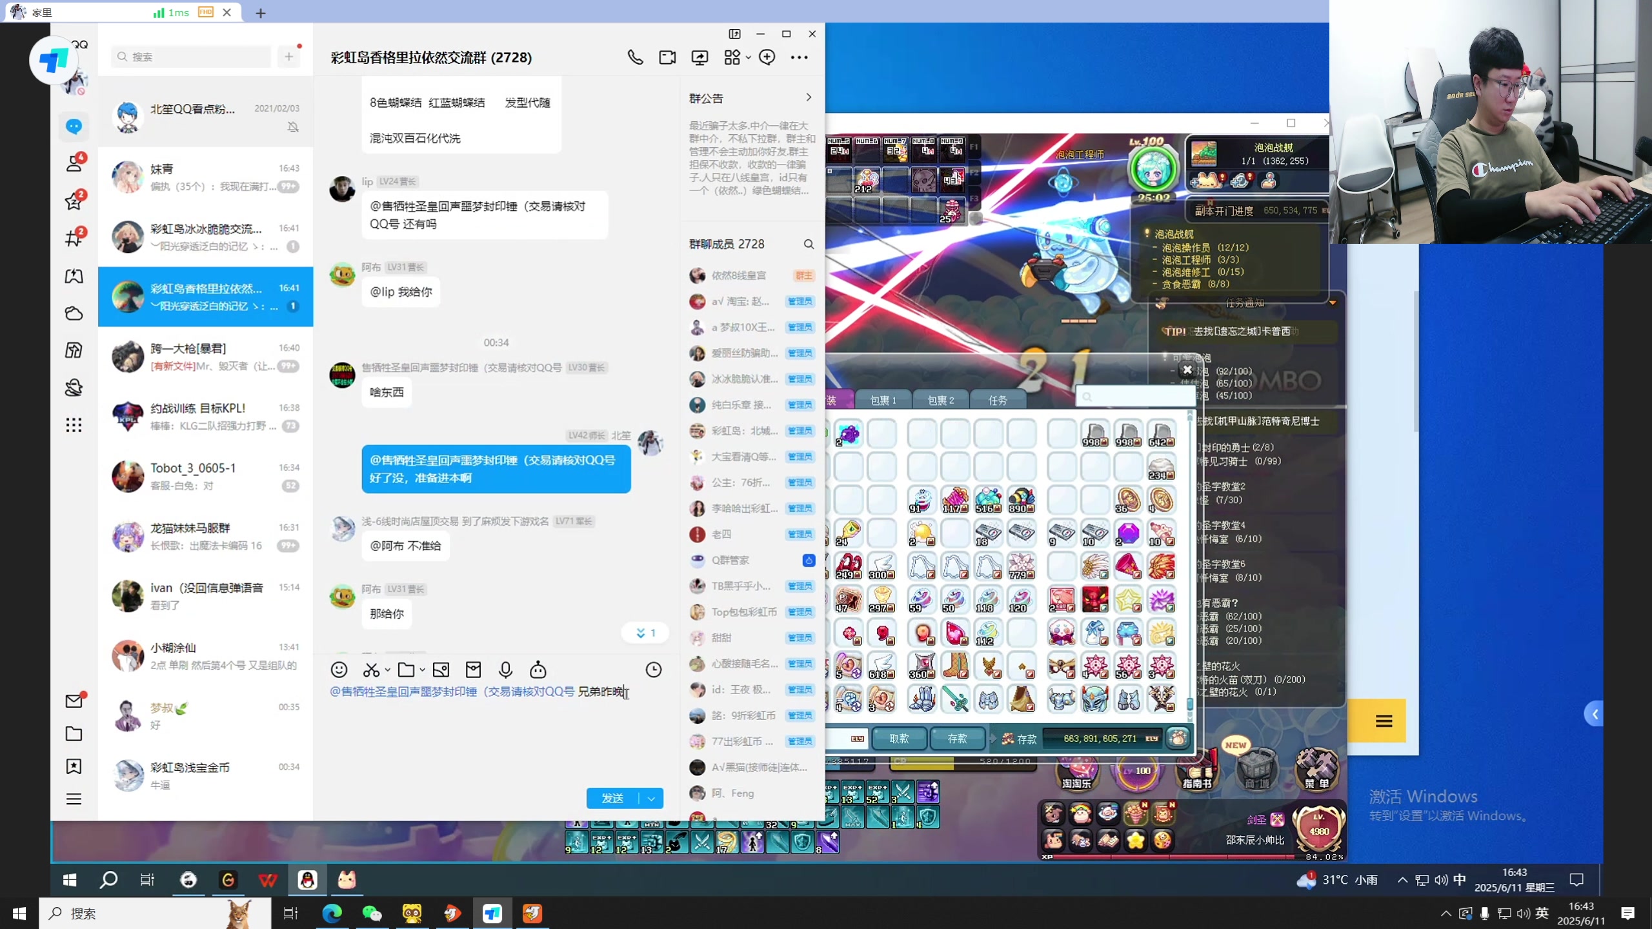Click the 取款 withdraw button in game
This screenshot has height=929, width=1652.
point(899,738)
